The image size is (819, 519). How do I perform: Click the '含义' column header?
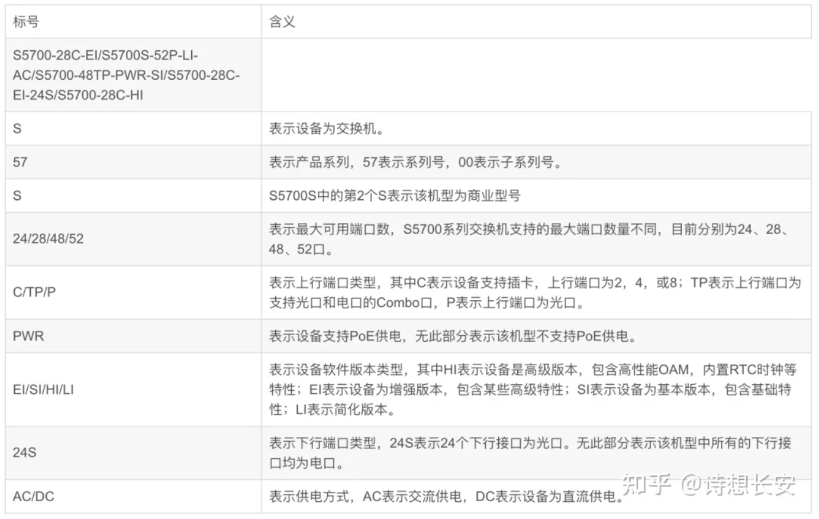point(536,22)
